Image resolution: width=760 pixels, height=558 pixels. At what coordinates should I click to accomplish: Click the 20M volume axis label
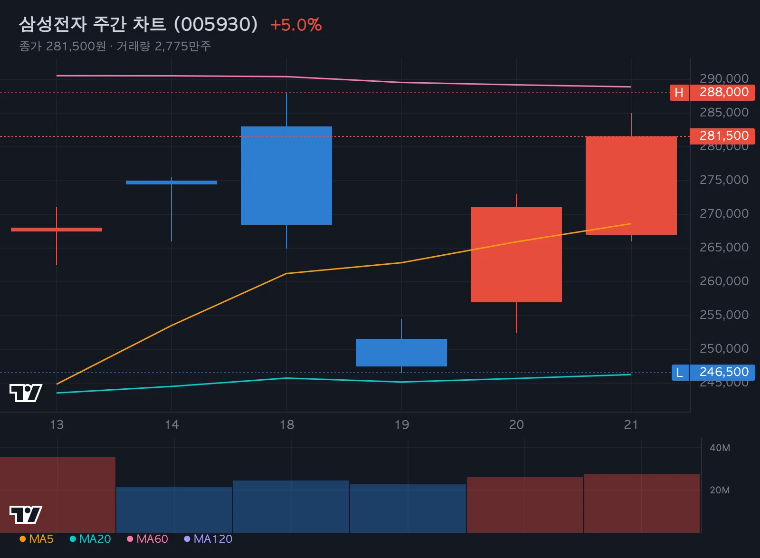720,490
